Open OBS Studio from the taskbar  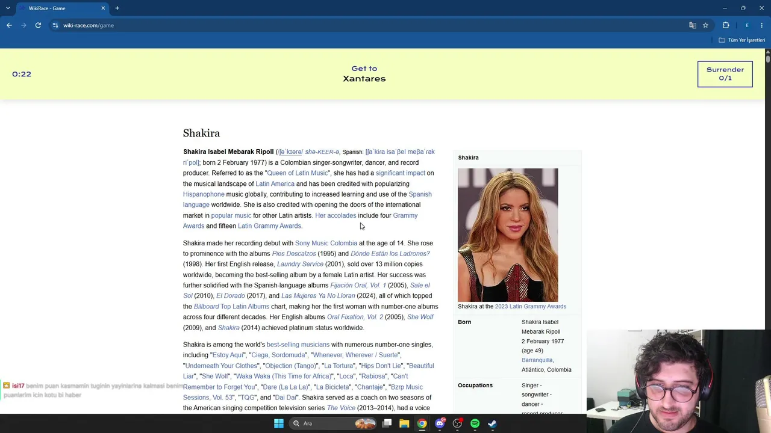coord(457,423)
